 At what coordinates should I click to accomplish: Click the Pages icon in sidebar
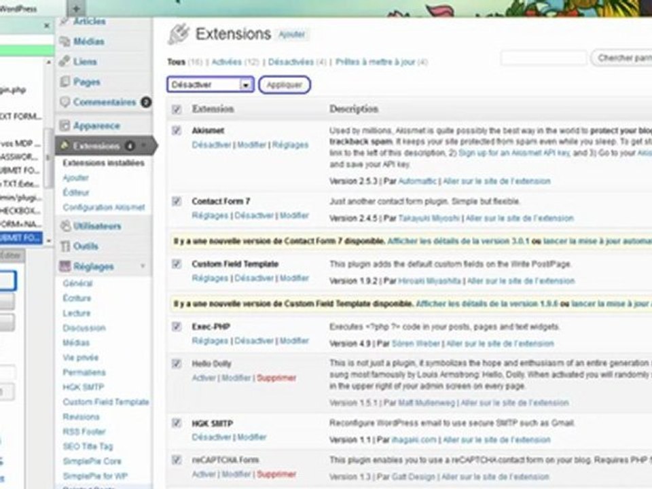(x=65, y=81)
